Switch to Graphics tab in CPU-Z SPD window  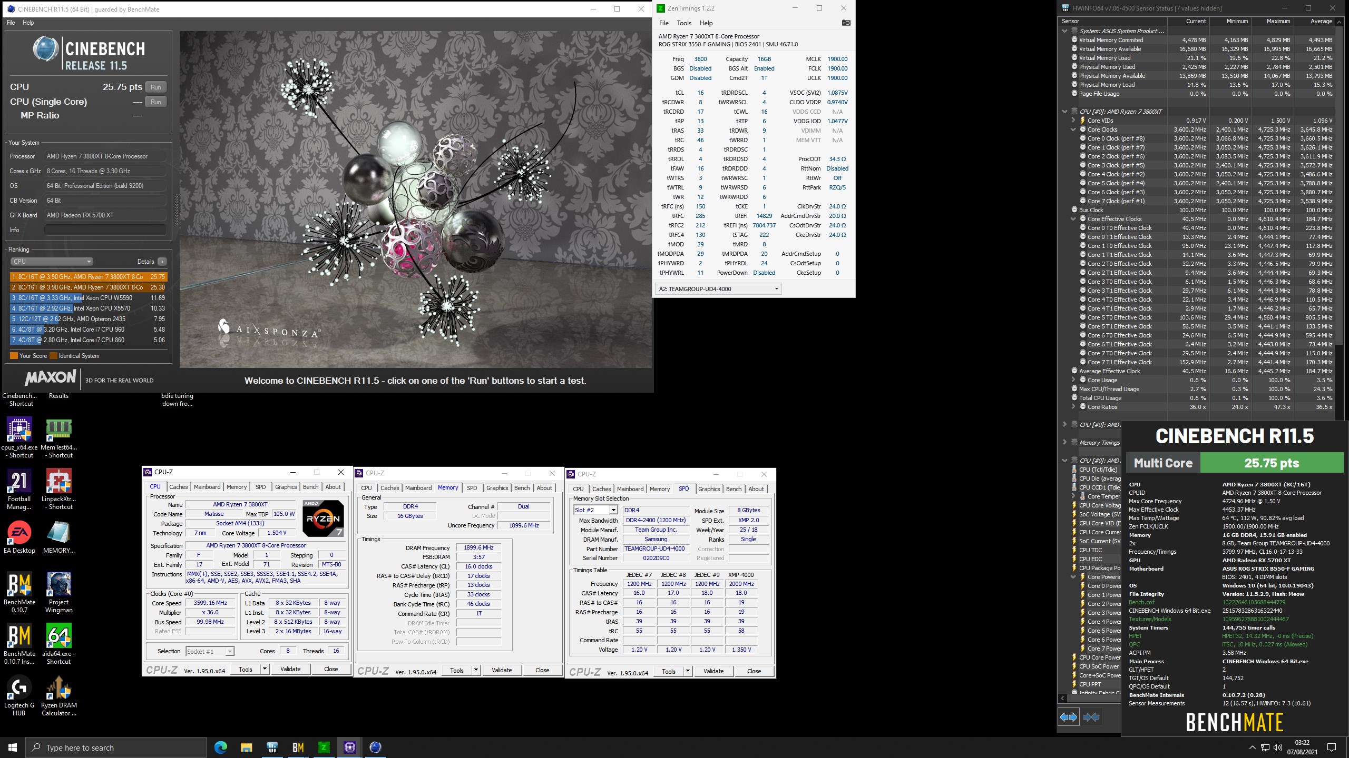pos(709,489)
